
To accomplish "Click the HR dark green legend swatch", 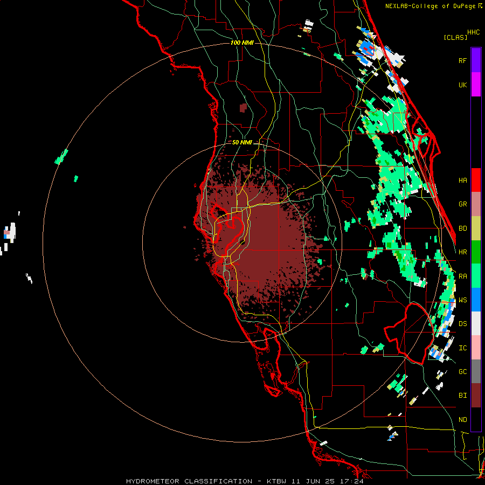I will coord(476,252).
